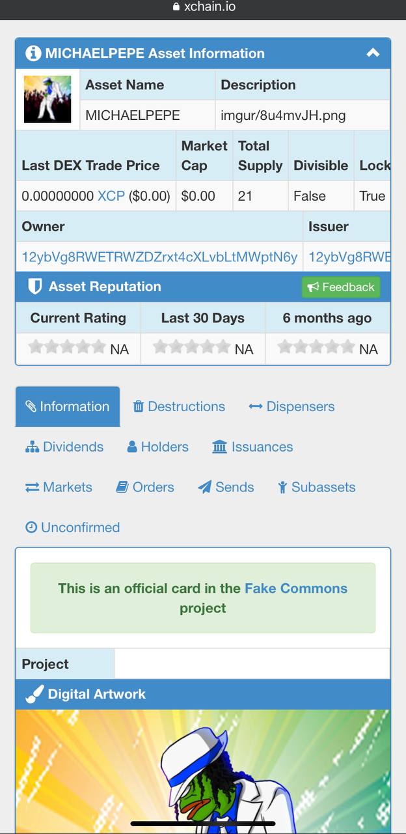Image resolution: width=406 pixels, height=834 pixels.
Task: Open the Dividends tab
Action: point(64,447)
